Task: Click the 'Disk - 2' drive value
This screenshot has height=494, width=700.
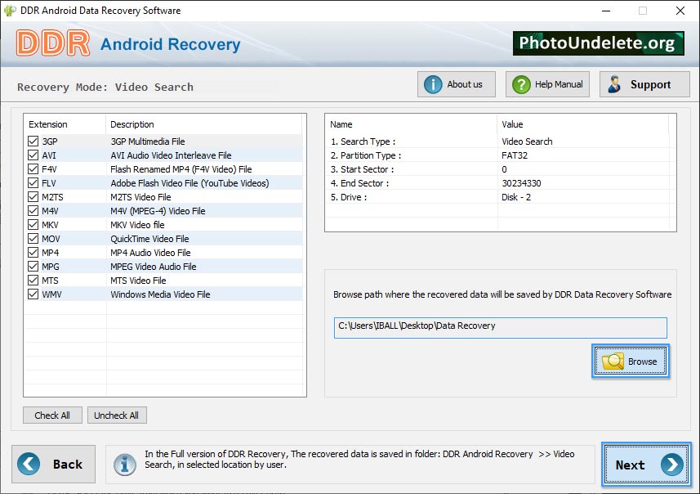Action: (516, 197)
